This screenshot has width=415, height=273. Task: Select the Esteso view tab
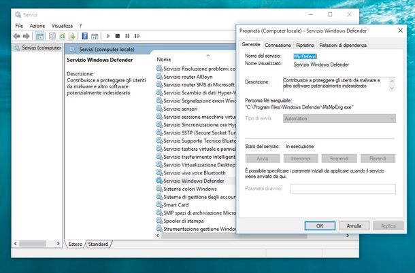coord(76,244)
